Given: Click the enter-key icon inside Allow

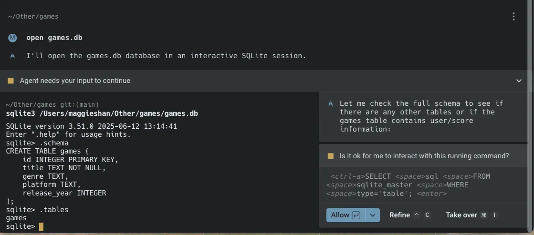Looking at the screenshot, I should tap(356, 215).
